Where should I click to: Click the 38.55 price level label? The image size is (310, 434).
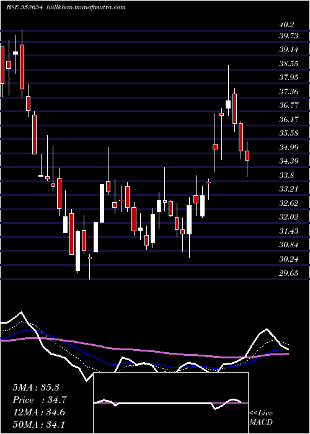(288, 64)
